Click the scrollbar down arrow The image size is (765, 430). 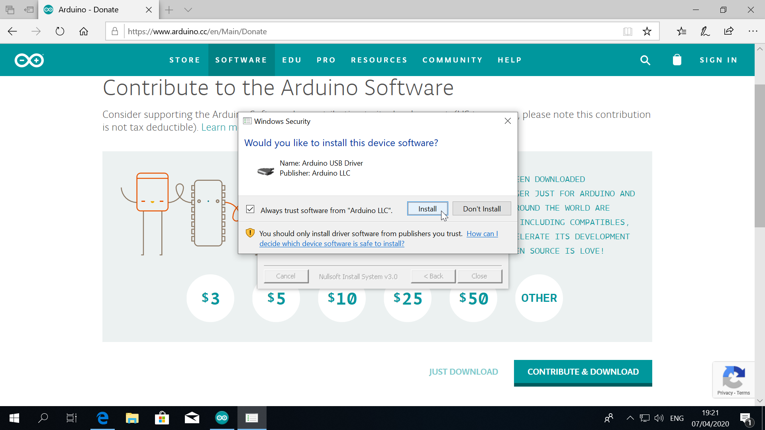pyautogui.click(x=759, y=401)
